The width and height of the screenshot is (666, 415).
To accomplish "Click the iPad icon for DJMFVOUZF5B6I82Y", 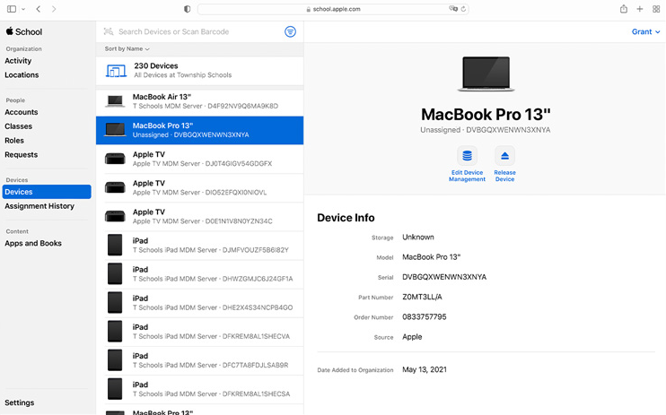I will tap(115, 245).
